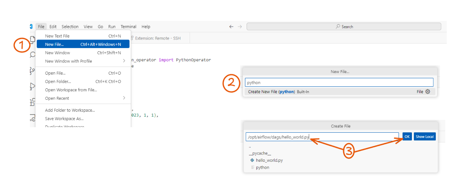Expand New Window with Profile submenu
This screenshot has height=188, width=460.
point(83,61)
